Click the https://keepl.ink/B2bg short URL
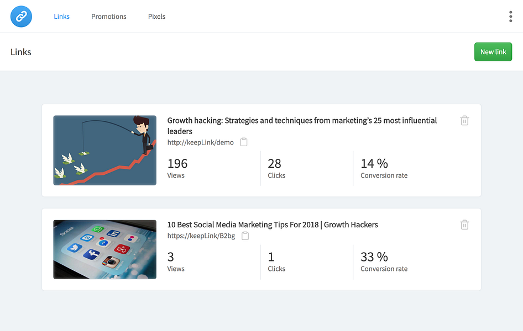Screen dimensions: 523x331 click(201, 236)
